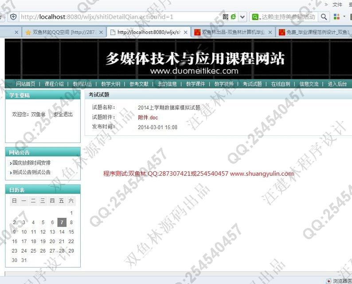Click the 网站公告 panel header

43,152
